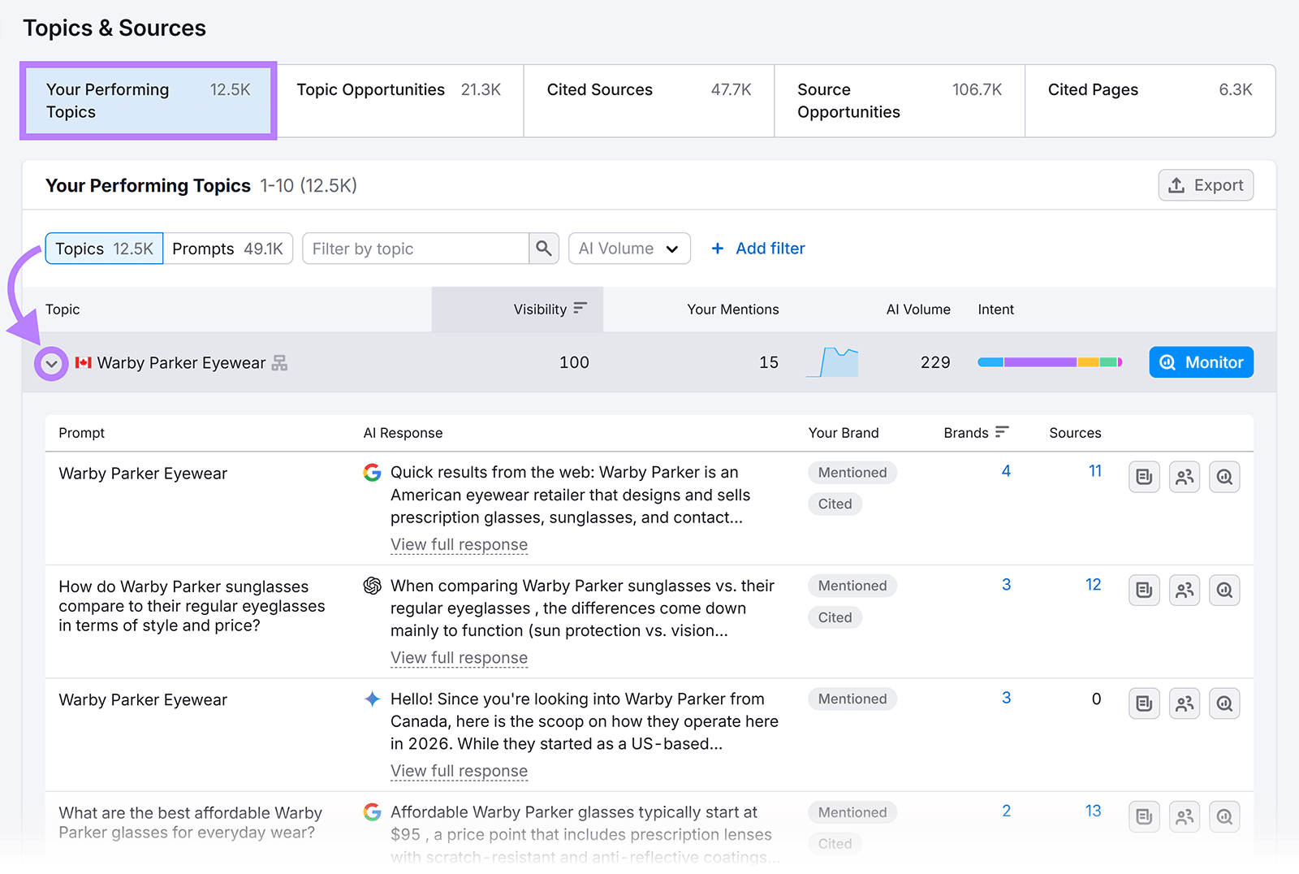Click the SERP features icon beside Warby Parker Eyewear
Screen dimensions: 1299x874
tap(279, 363)
